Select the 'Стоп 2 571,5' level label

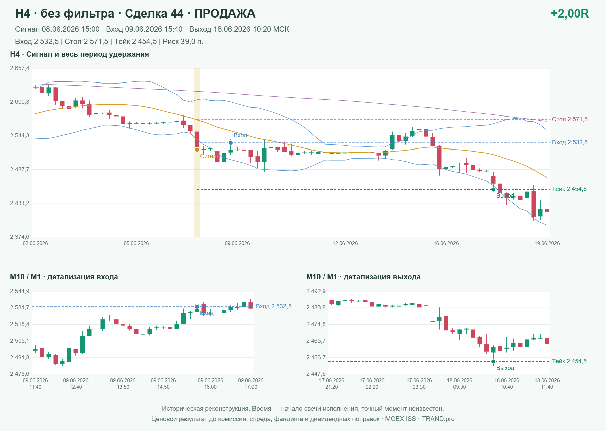570,119
